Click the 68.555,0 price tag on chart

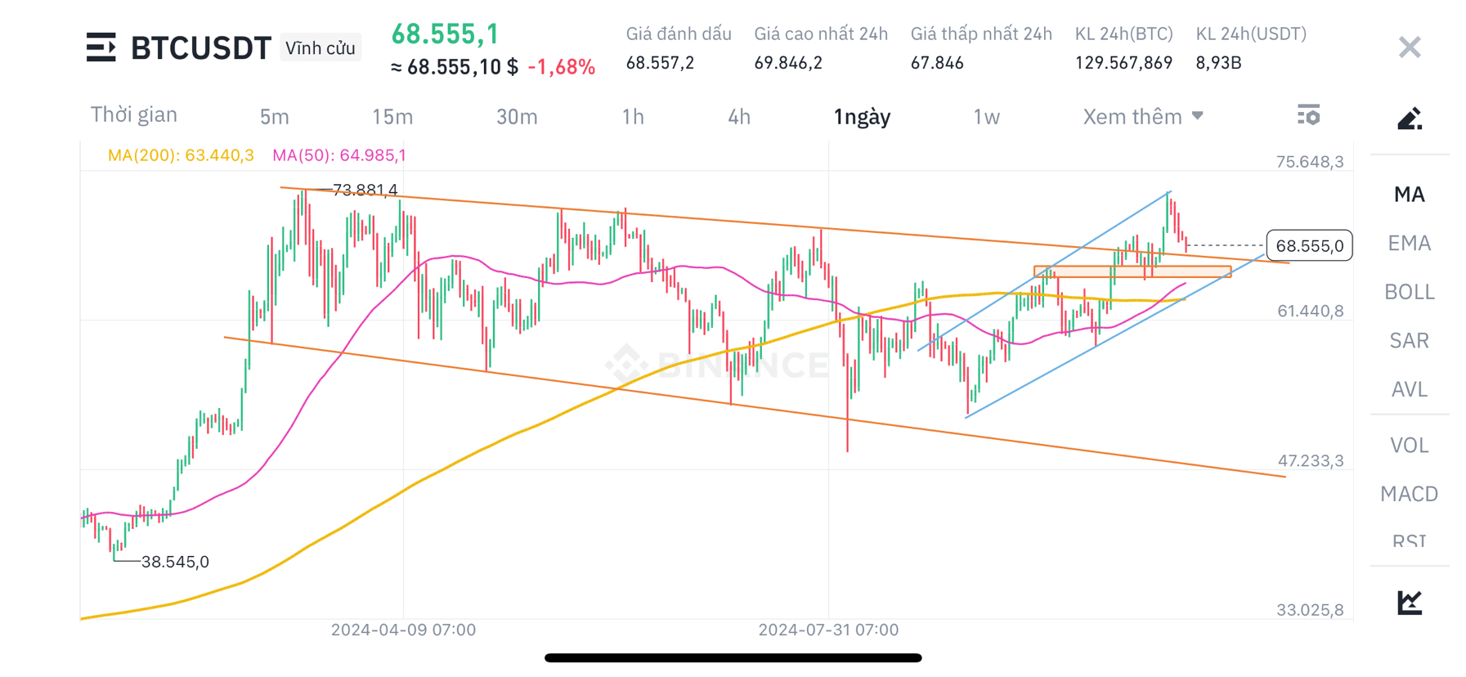point(1309,244)
